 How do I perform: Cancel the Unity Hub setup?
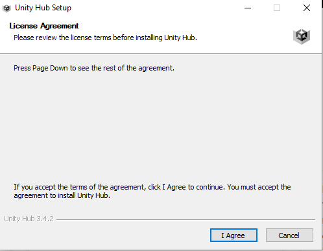click(x=289, y=235)
